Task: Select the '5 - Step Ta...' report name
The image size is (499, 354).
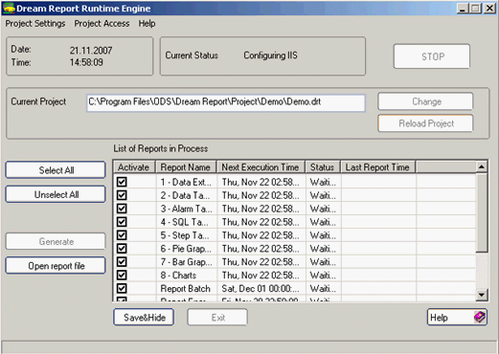Action: 185,235
